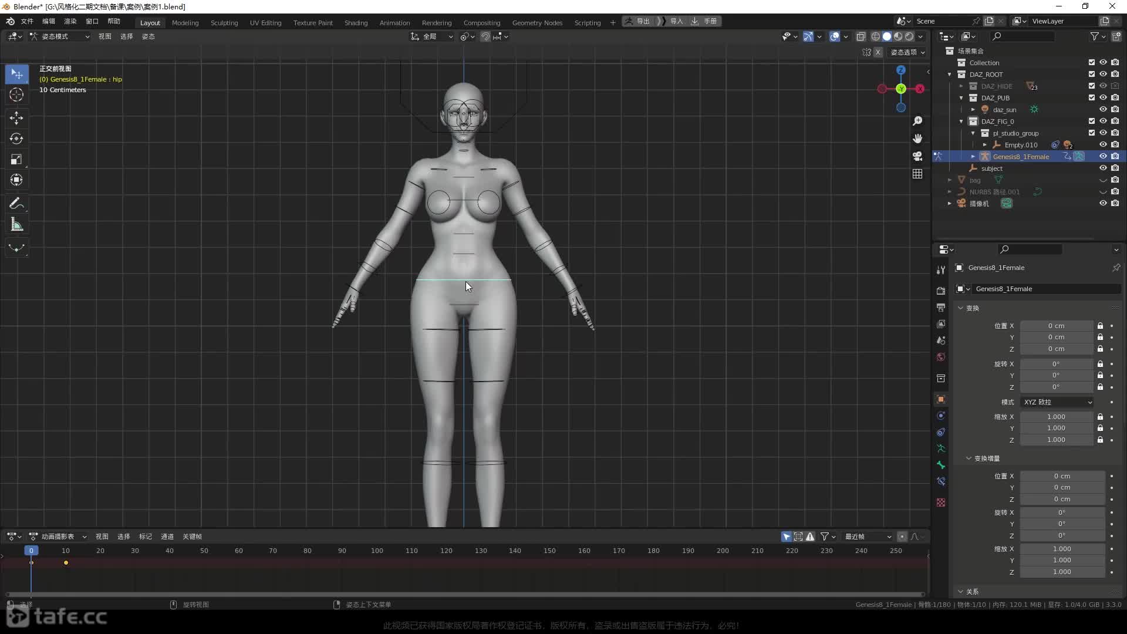The image size is (1127, 634).
Task: Toggle X-axis mirror in pose options
Action: coord(878,52)
